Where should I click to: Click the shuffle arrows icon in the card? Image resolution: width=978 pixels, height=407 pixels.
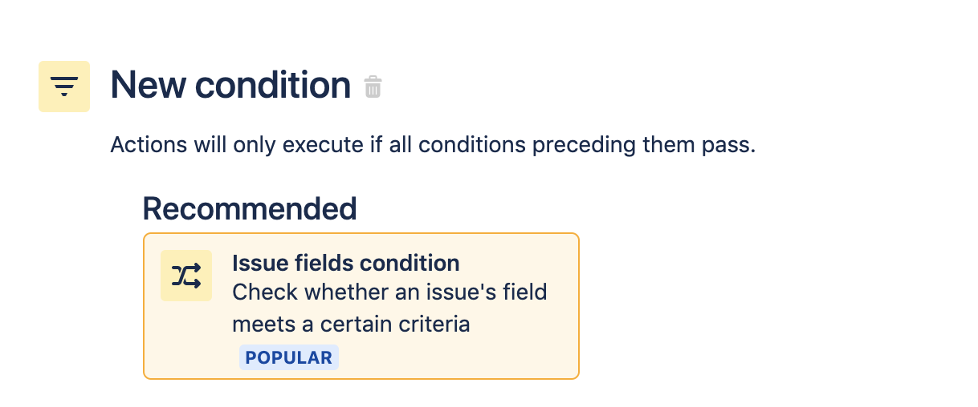[186, 276]
